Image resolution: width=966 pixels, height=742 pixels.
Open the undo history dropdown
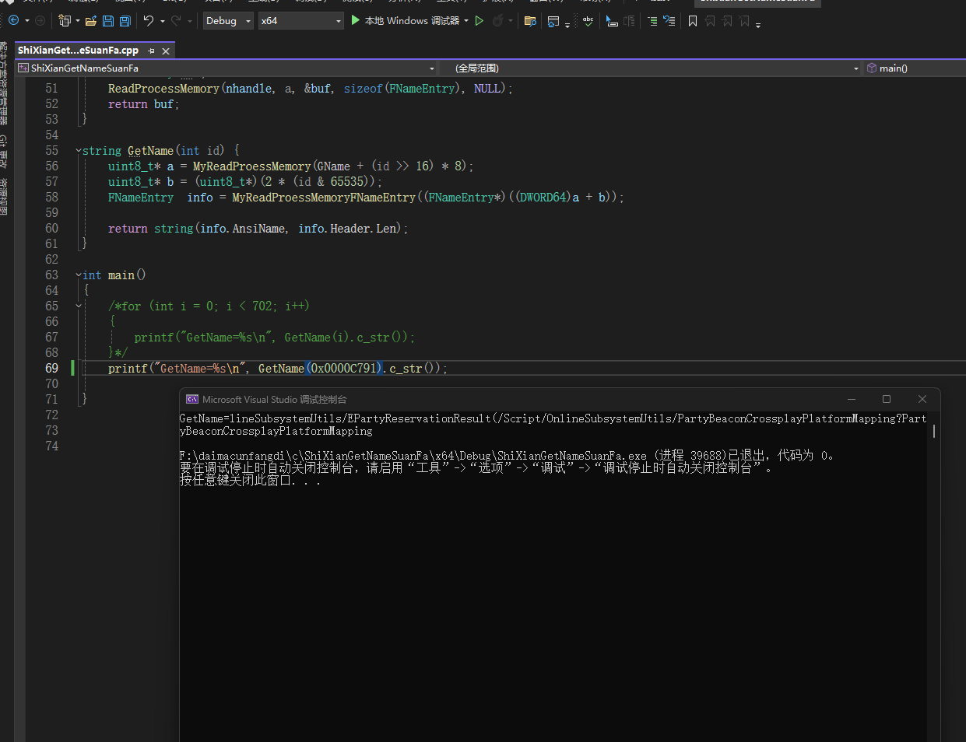(x=162, y=21)
